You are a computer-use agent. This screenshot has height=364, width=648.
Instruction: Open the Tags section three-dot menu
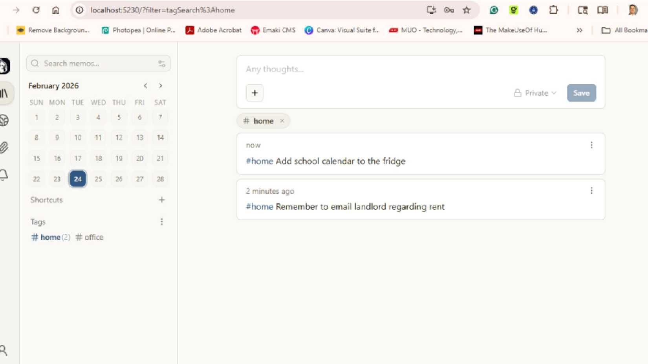click(161, 222)
